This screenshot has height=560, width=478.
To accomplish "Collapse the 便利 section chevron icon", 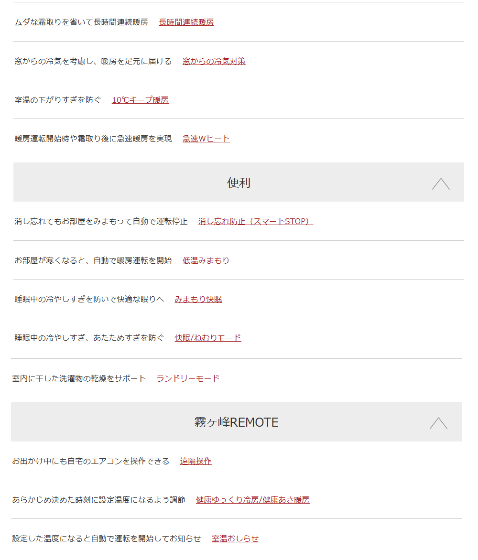I will point(441,183).
